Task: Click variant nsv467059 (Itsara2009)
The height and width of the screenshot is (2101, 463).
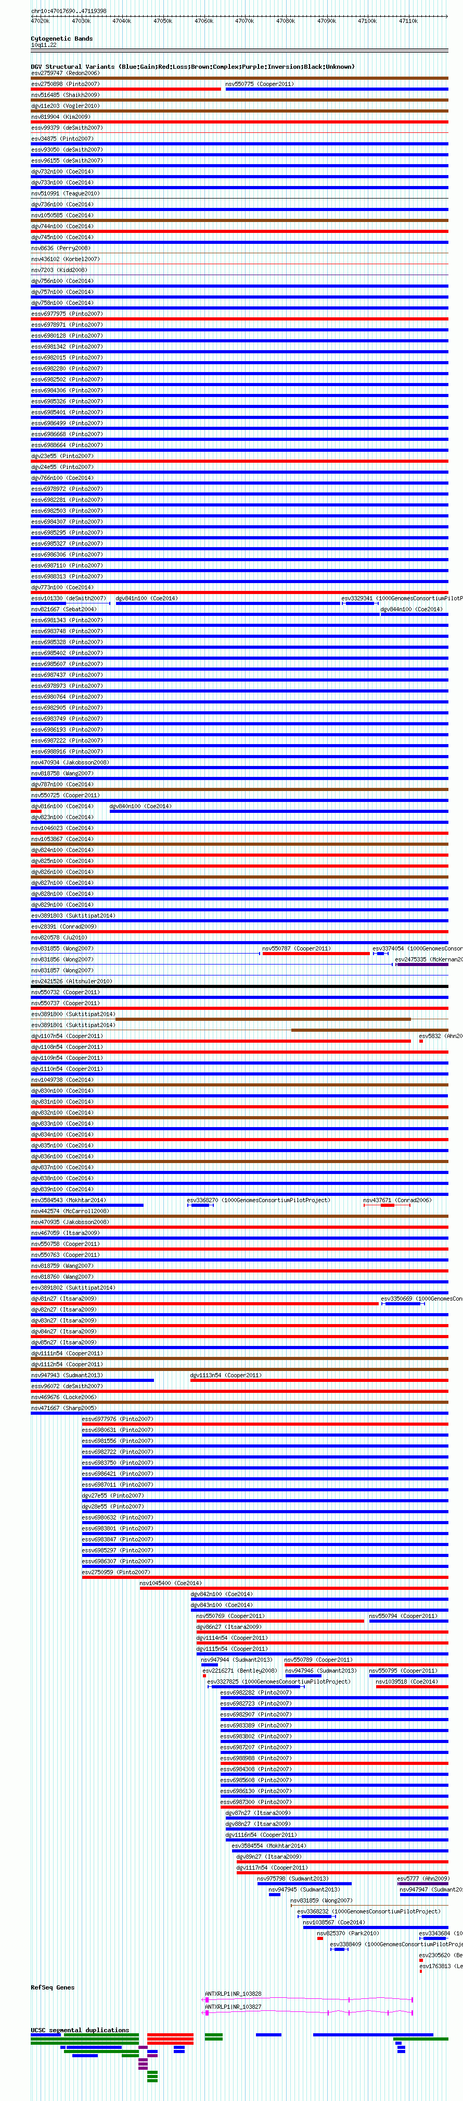Action: [x=65, y=1233]
